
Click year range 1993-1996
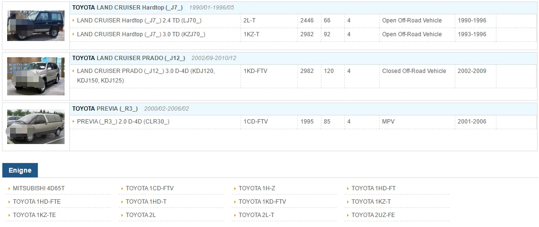472,34
